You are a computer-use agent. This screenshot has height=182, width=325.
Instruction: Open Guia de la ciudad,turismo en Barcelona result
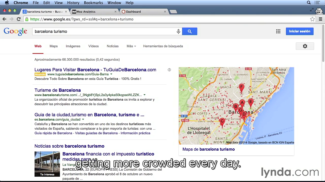click(89, 115)
